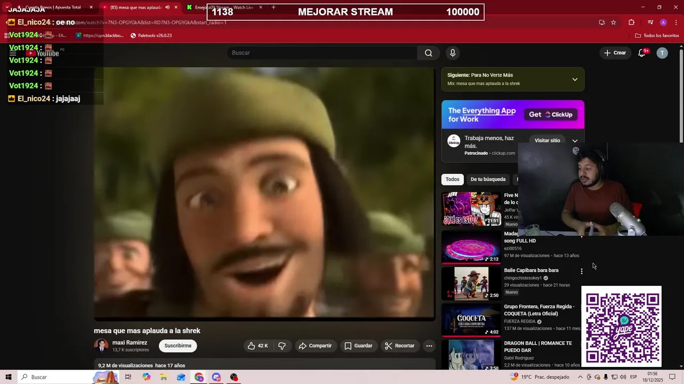Switch to the Emejota09 Stream Kick tab
Viewport: 684px width, 384px height.
tap(224, 7)
